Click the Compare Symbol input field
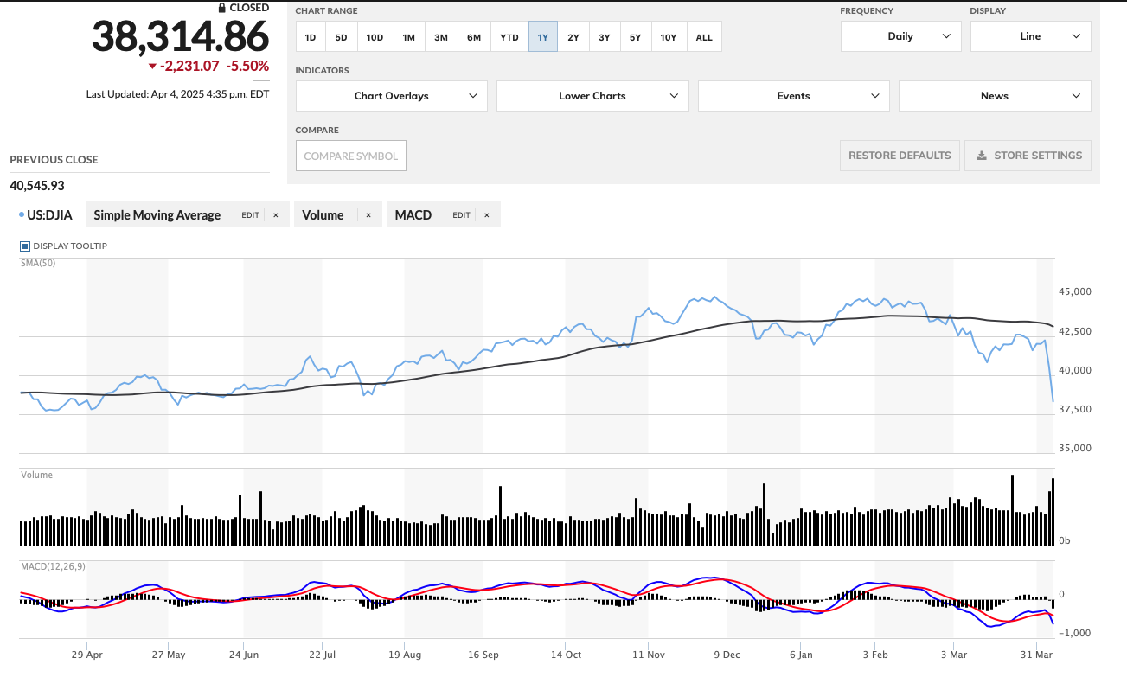The width and height of the screenshot is (1127, 677). click(x=351, y=156)
